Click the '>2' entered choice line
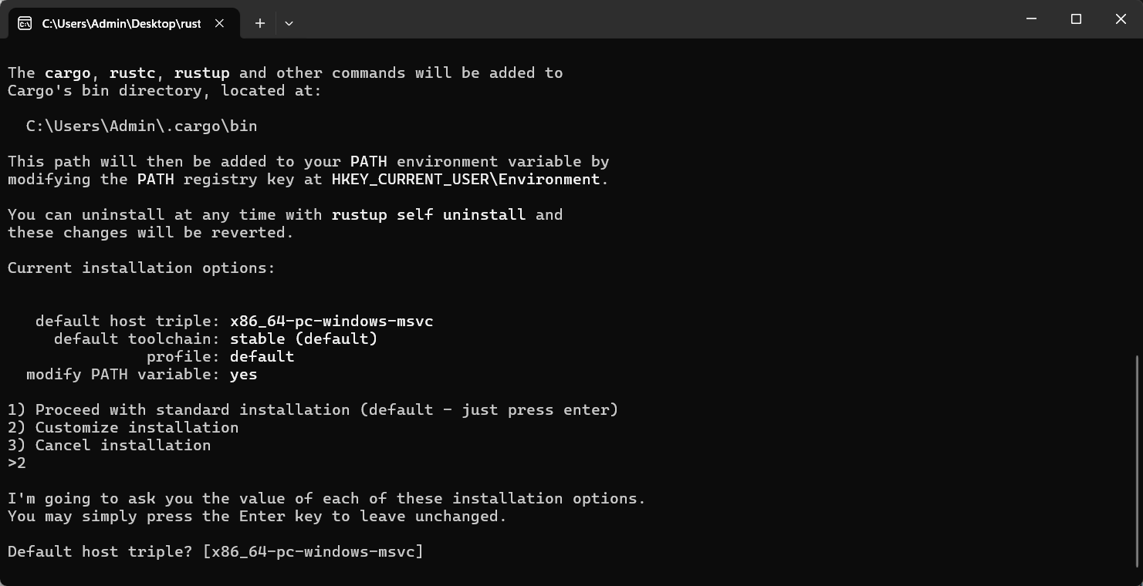 click(x=17, y=463)
